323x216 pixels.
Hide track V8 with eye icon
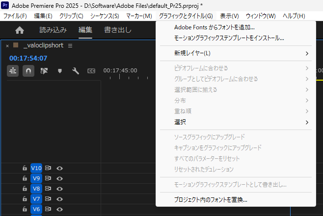[x=59, y=189]
